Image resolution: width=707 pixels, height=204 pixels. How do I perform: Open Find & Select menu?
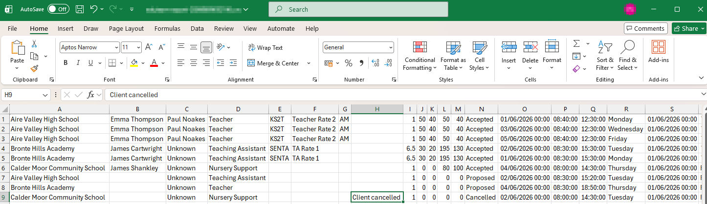click(627, 56)
